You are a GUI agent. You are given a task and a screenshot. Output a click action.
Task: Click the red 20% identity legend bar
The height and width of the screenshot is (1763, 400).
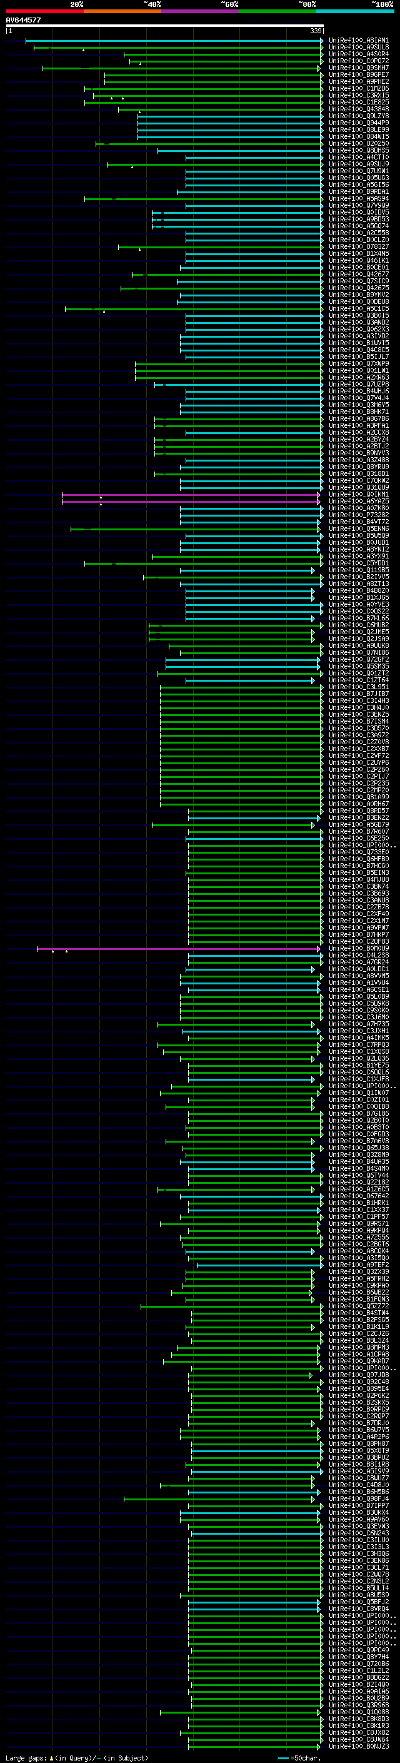44,11
